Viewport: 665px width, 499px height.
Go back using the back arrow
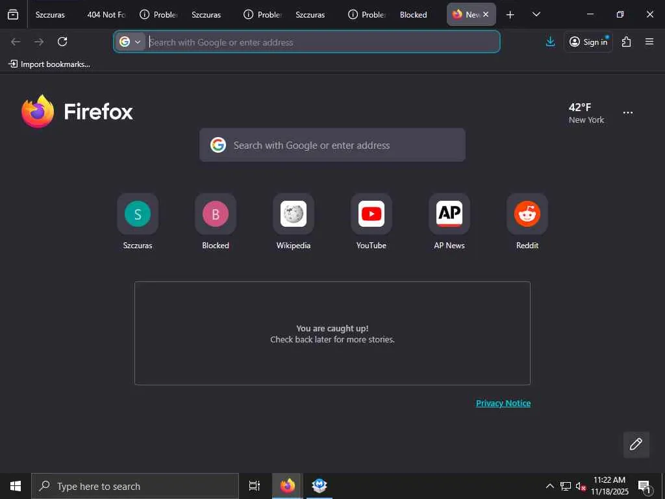point(16,42)
